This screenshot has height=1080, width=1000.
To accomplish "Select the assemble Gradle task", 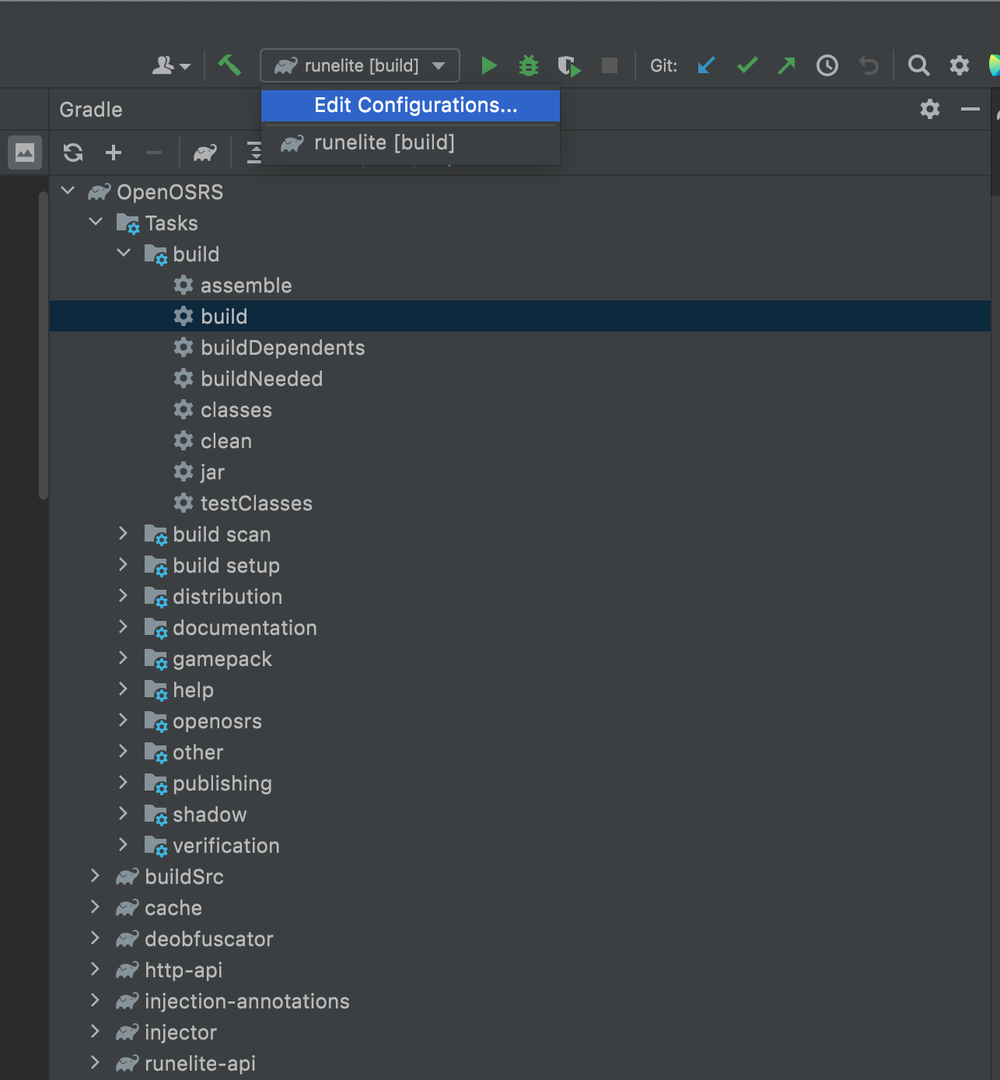I will tap(246, 286).
